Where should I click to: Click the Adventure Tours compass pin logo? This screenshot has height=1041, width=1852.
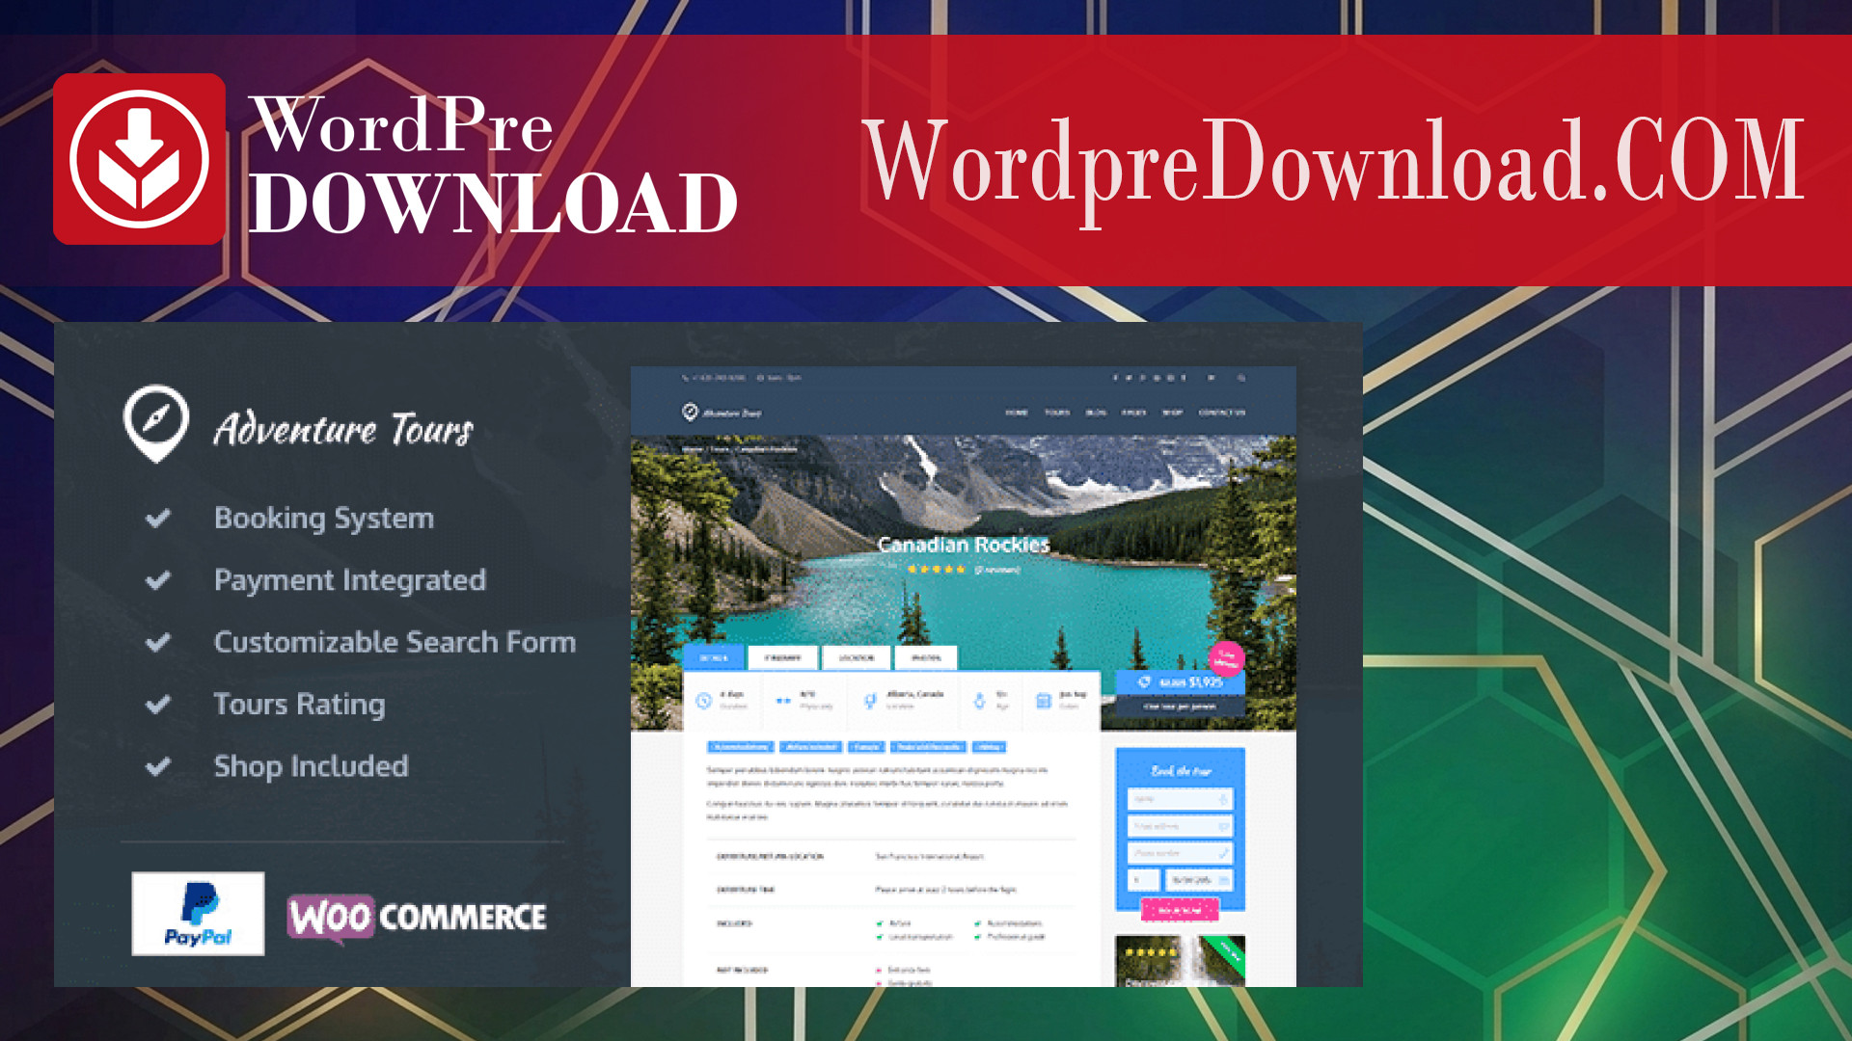click(155, 424)
